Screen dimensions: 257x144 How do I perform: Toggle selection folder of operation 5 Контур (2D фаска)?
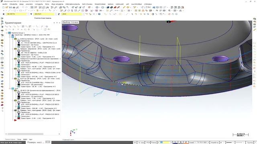pyautogui.click(x=16, y=78)
